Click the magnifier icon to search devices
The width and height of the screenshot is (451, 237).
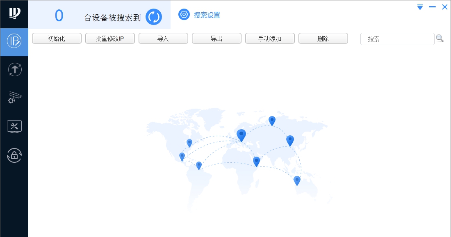(440, 38)
